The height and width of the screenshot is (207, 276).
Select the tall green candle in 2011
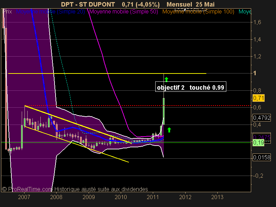click(164, 111)
